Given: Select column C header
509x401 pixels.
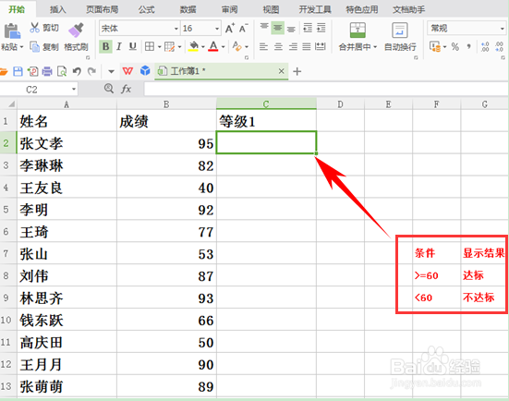Looking at the screenshot, I should tap(266, 104).
